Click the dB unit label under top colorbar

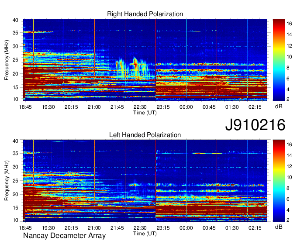pyautogui.click(x=279, y=107)
